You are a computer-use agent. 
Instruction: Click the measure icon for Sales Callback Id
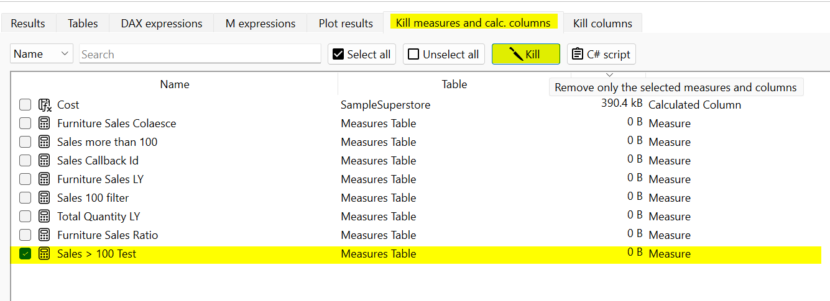pyautogui.click(x=44, y=161)
